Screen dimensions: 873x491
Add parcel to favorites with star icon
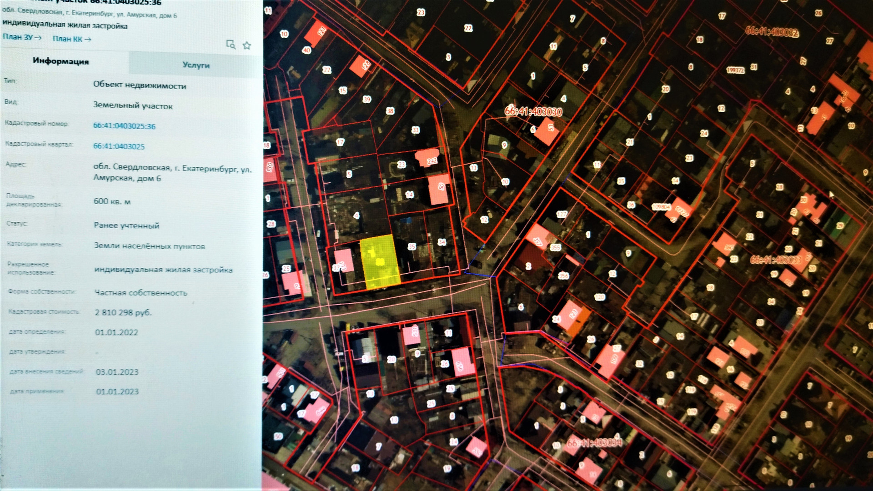coord(247,45)
